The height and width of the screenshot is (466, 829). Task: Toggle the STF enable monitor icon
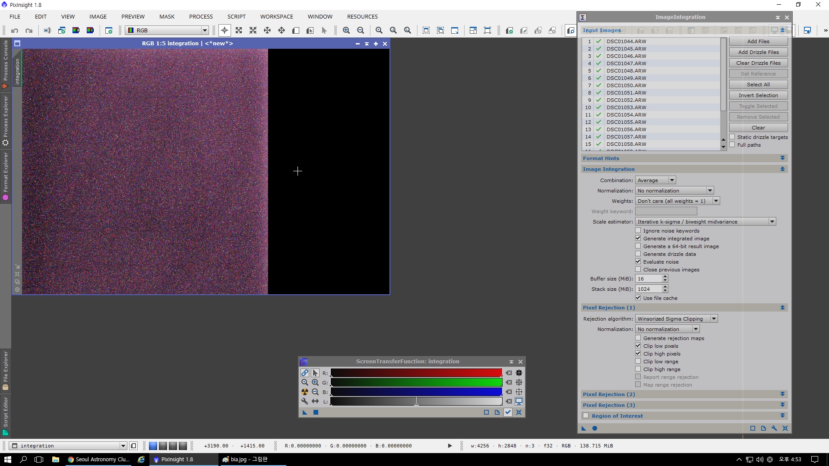pos(519,401)
